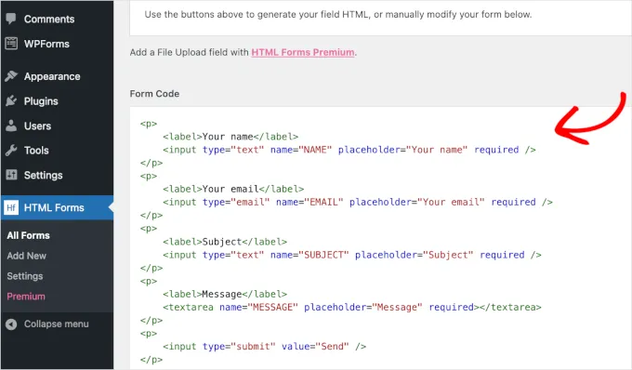Click the Comments speech bubble icon
The width and height of the screenshot is (632, 370).
coord(11,19)
